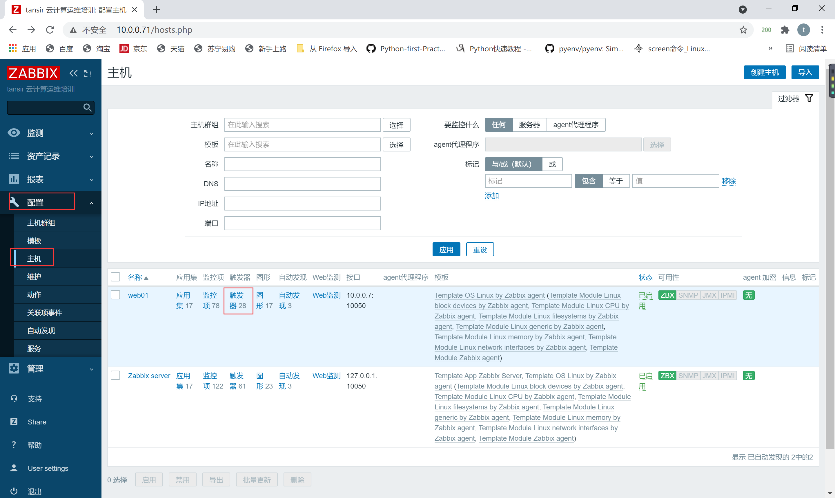Show more bookmarks with the overflow chevron
This screenshot has width=835, height=498.
click(770, 49)
